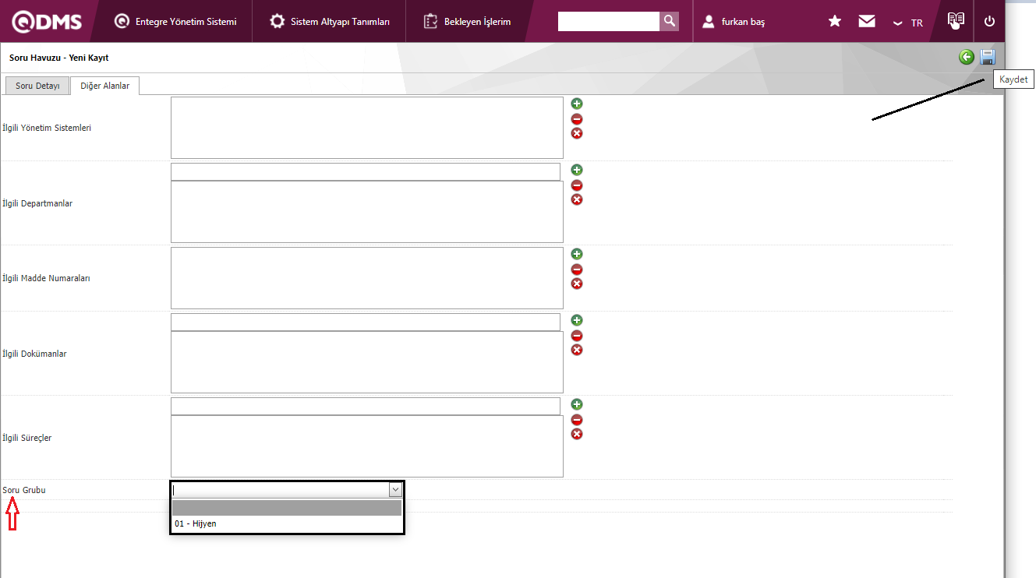Open the help book icon
The image size is (1036, 578).
coord(956,20)
